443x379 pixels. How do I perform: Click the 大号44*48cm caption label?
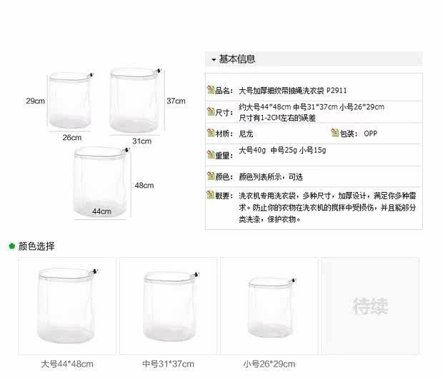[67, 364]
